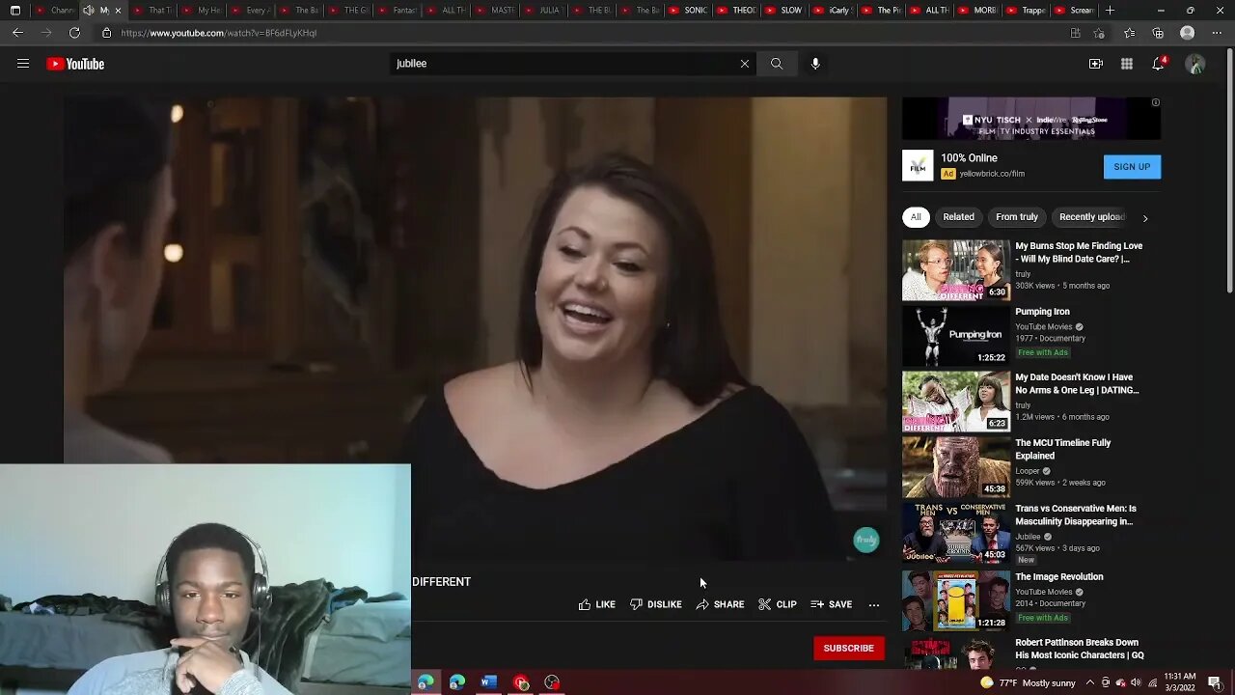
Task: Open more actions ellipsis under video
Action: click(x=874, y=604)
